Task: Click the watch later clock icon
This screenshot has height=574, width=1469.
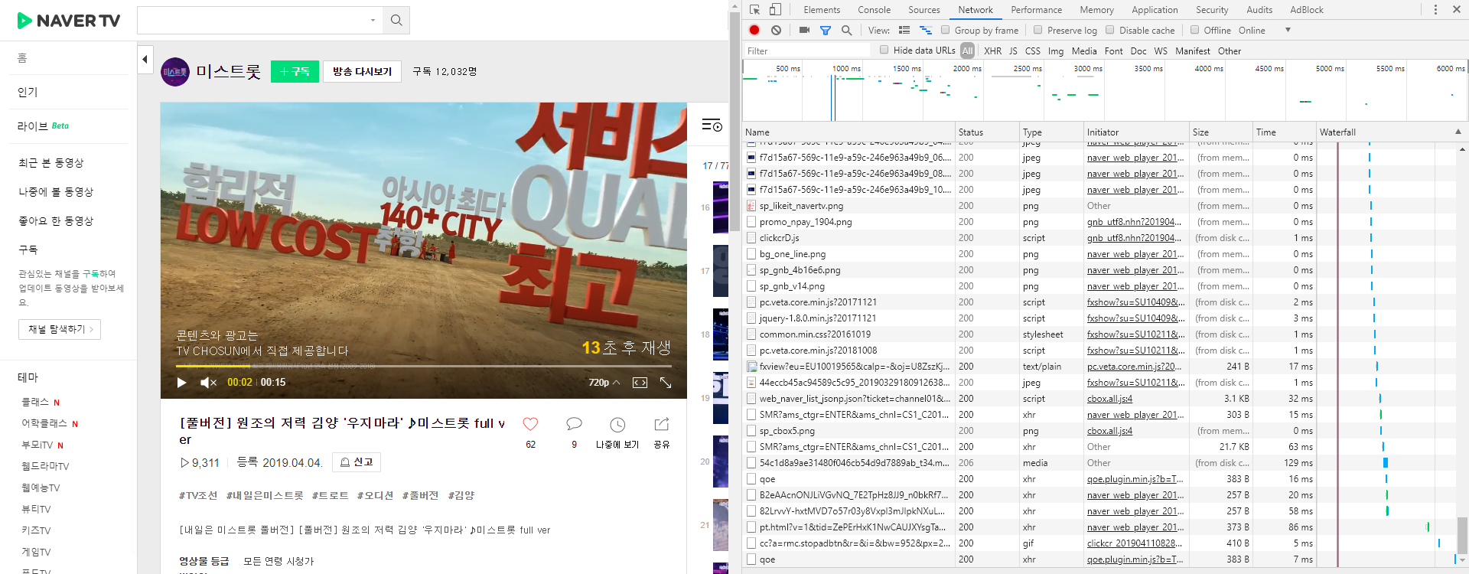Action: [x=617, y=425]
